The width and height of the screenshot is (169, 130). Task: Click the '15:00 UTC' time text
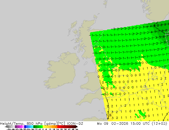tap(140, 124)
